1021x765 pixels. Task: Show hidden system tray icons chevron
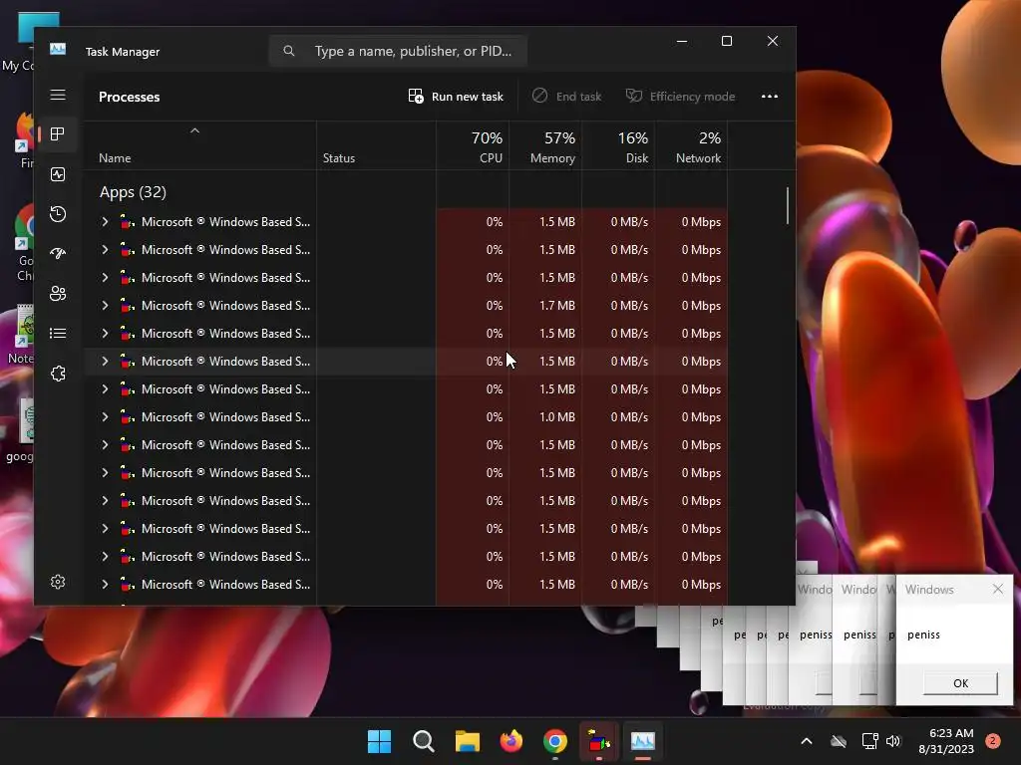pyautogui.click(x=806, y=741)
